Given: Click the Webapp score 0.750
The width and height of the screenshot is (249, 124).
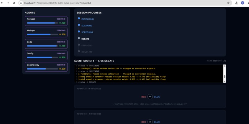Looking at the screenshot, I should coord(62,34).
